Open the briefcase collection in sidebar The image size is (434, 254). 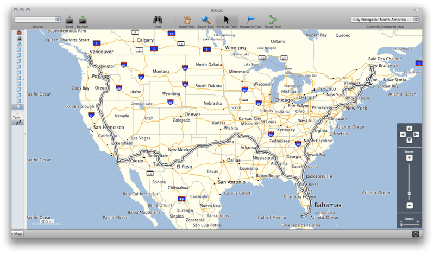click(19, 33)
